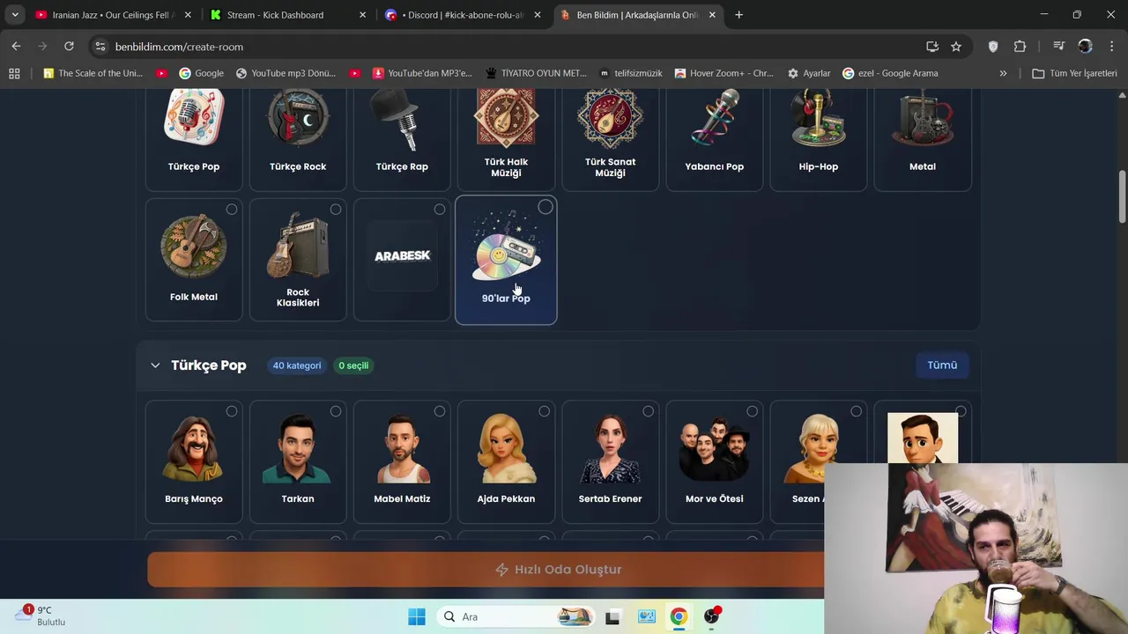Toggle the Arabesk selection circle

click(440, 210)
